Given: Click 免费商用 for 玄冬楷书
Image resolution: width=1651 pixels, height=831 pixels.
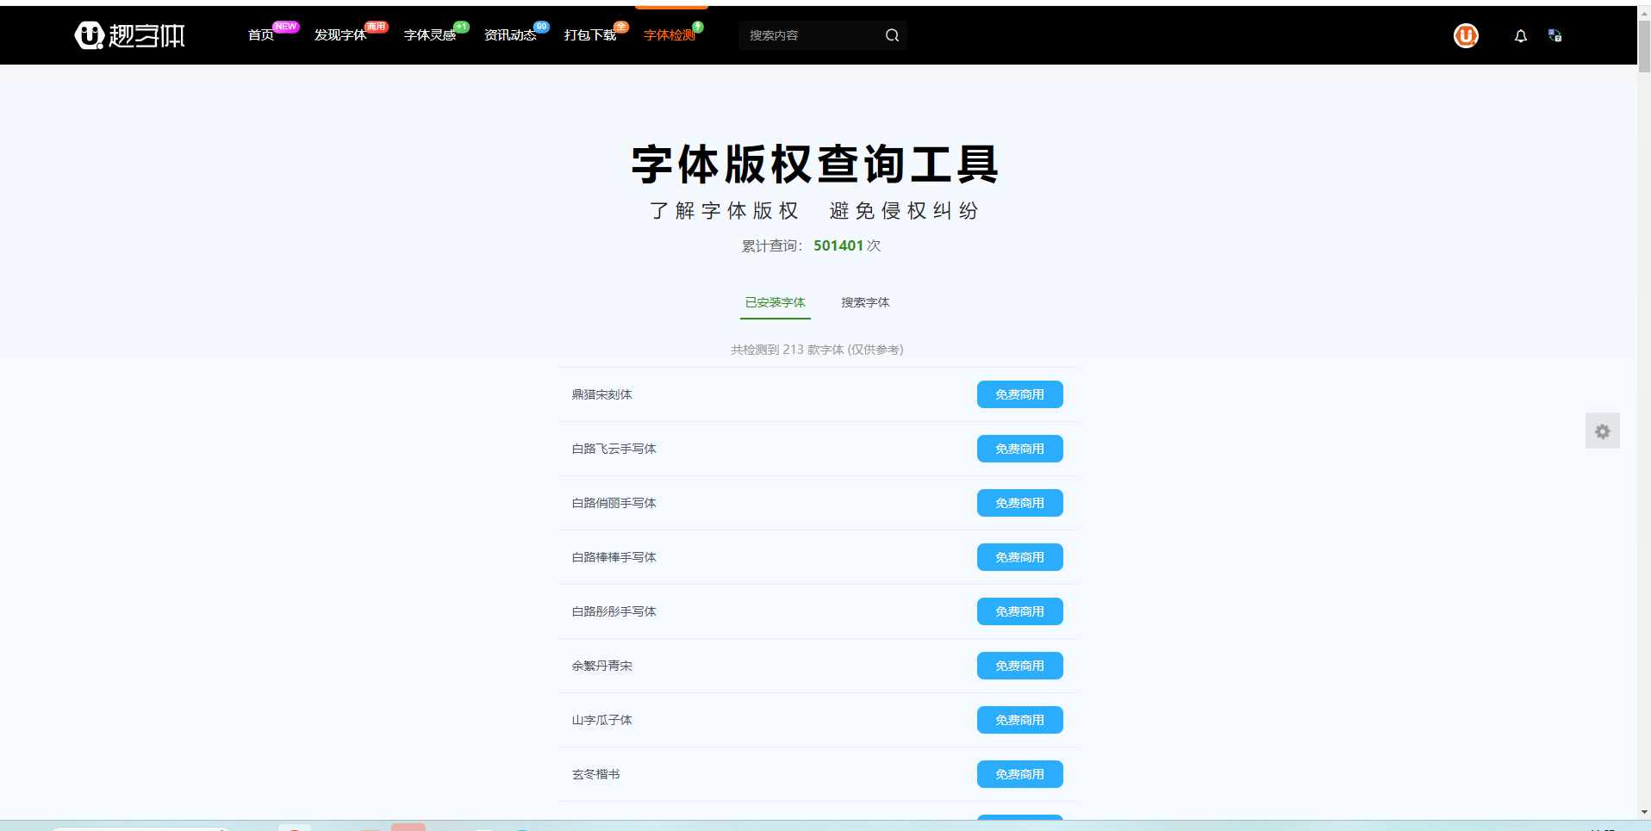Looking at the screenshot, I should pyautogui.click(x=1020, y=774).
